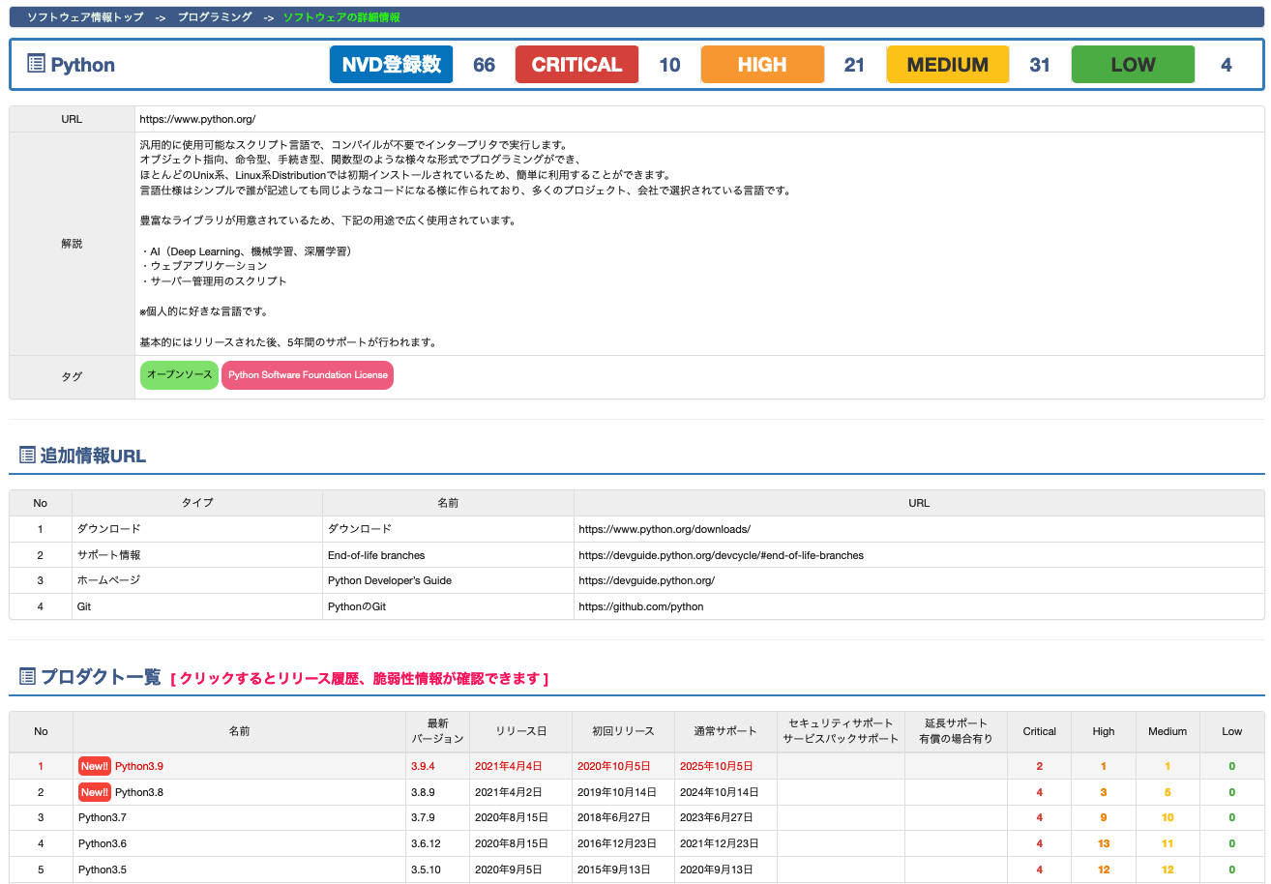The height and width of the screenshot is (884, 1271).
Task: Click セキュリティサポート column header
Action: pos(841,731)
